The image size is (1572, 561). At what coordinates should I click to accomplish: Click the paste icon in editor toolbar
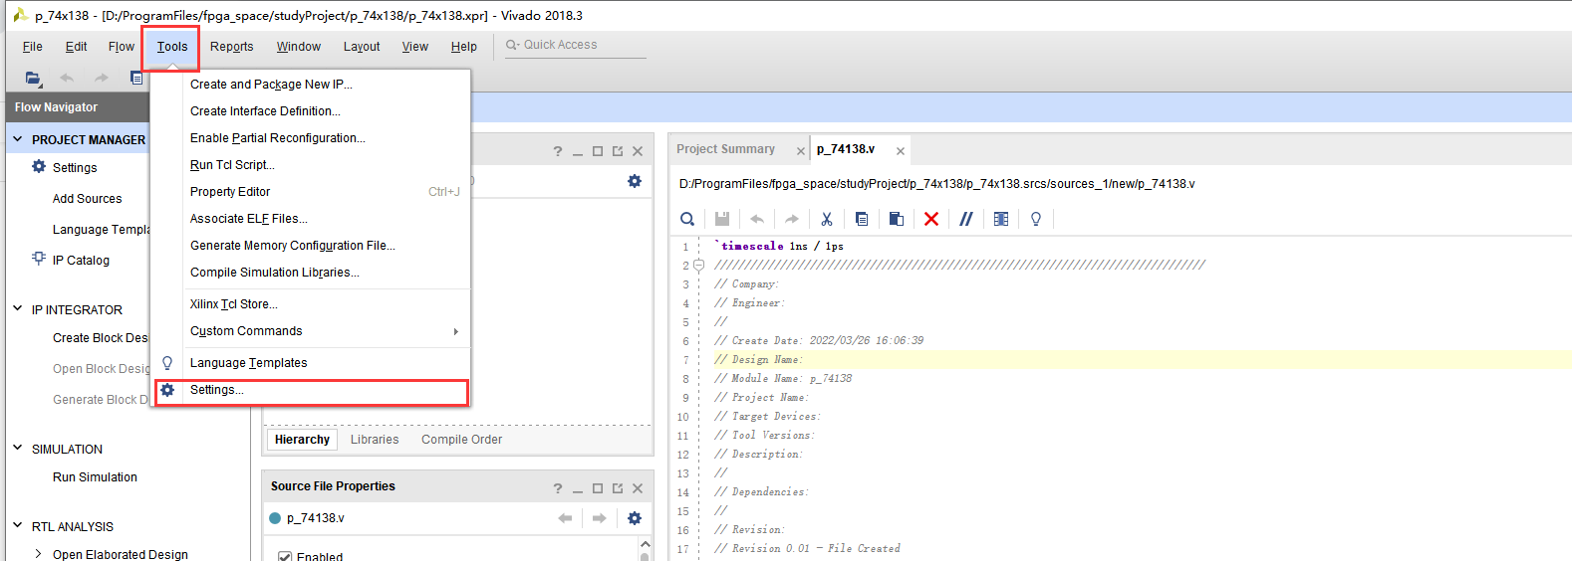pos(897,219)
